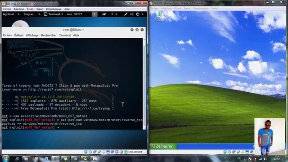Click the http://rapid7.com/metasploit URL text

(x=55, y=90)
